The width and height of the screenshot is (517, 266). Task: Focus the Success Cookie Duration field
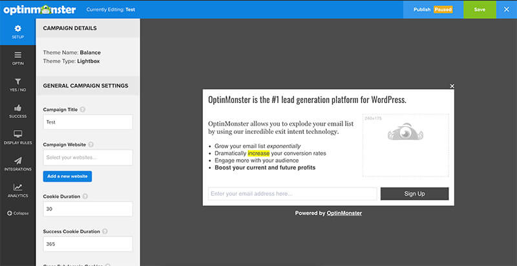point(88,244)
